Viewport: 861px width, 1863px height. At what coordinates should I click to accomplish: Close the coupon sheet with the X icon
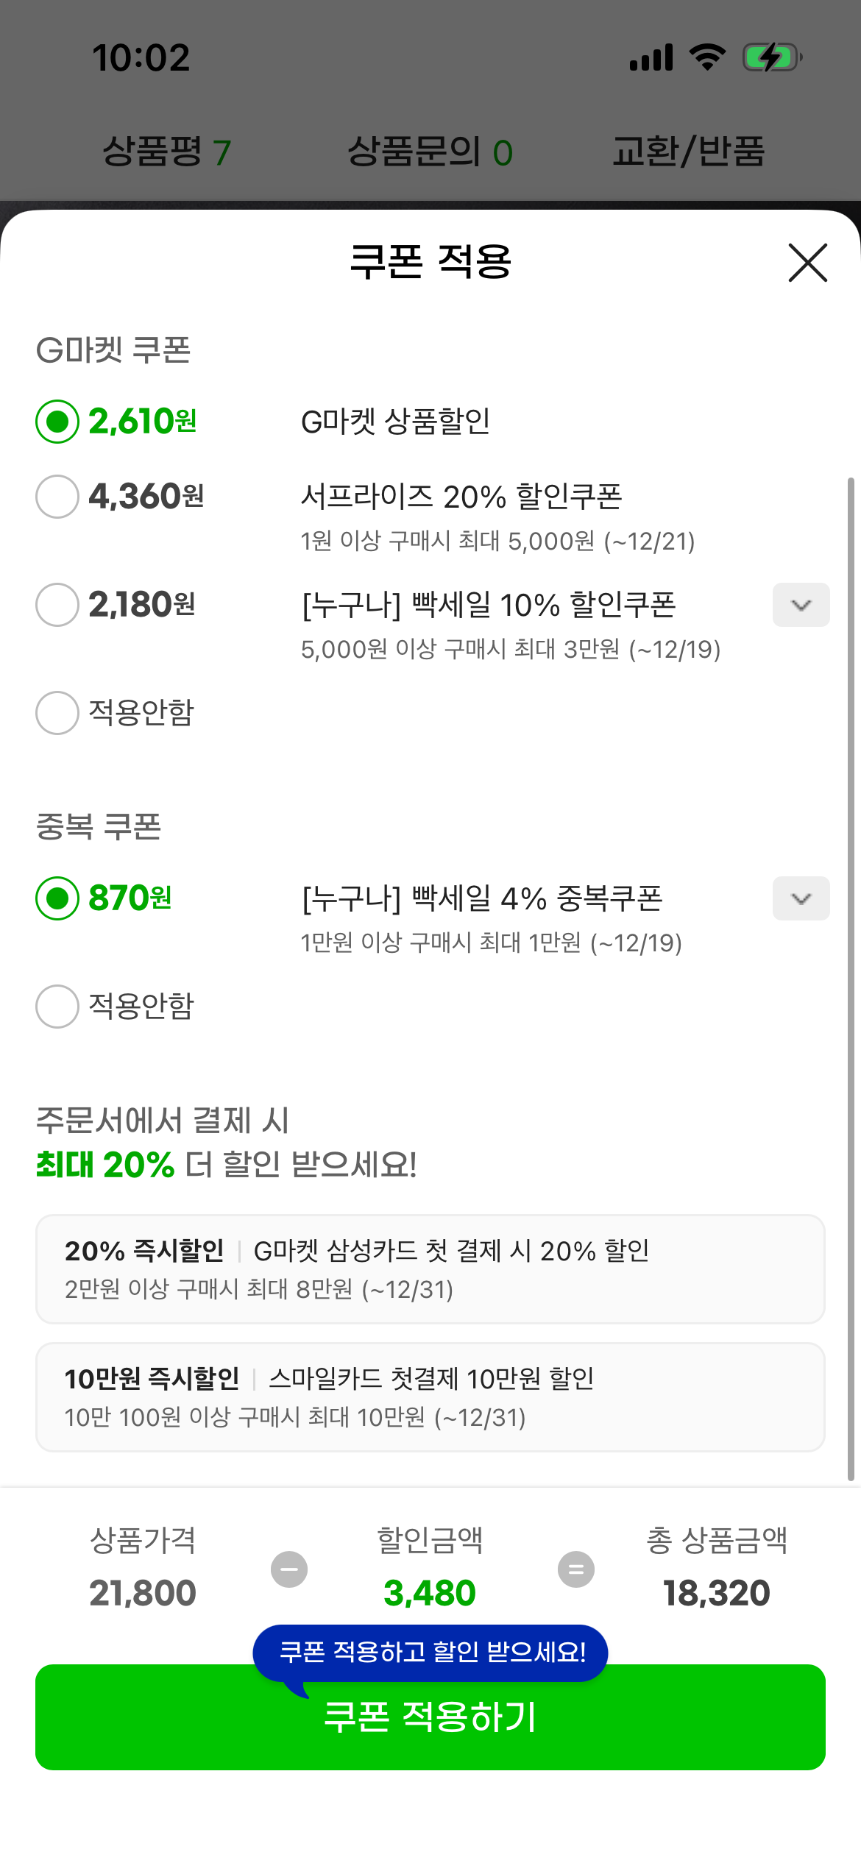pyautogui.click(x=807, y=263)
